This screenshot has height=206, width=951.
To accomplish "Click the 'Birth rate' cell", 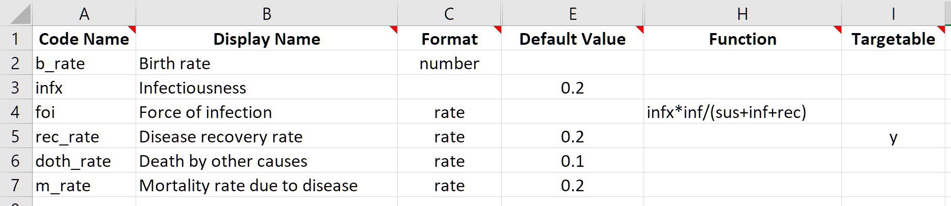I will click(x=267, y=63).
